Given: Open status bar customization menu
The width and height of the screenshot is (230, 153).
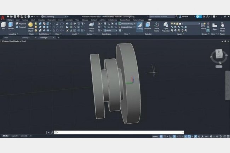Looking at the screenshot, I should tap(228, 136).
